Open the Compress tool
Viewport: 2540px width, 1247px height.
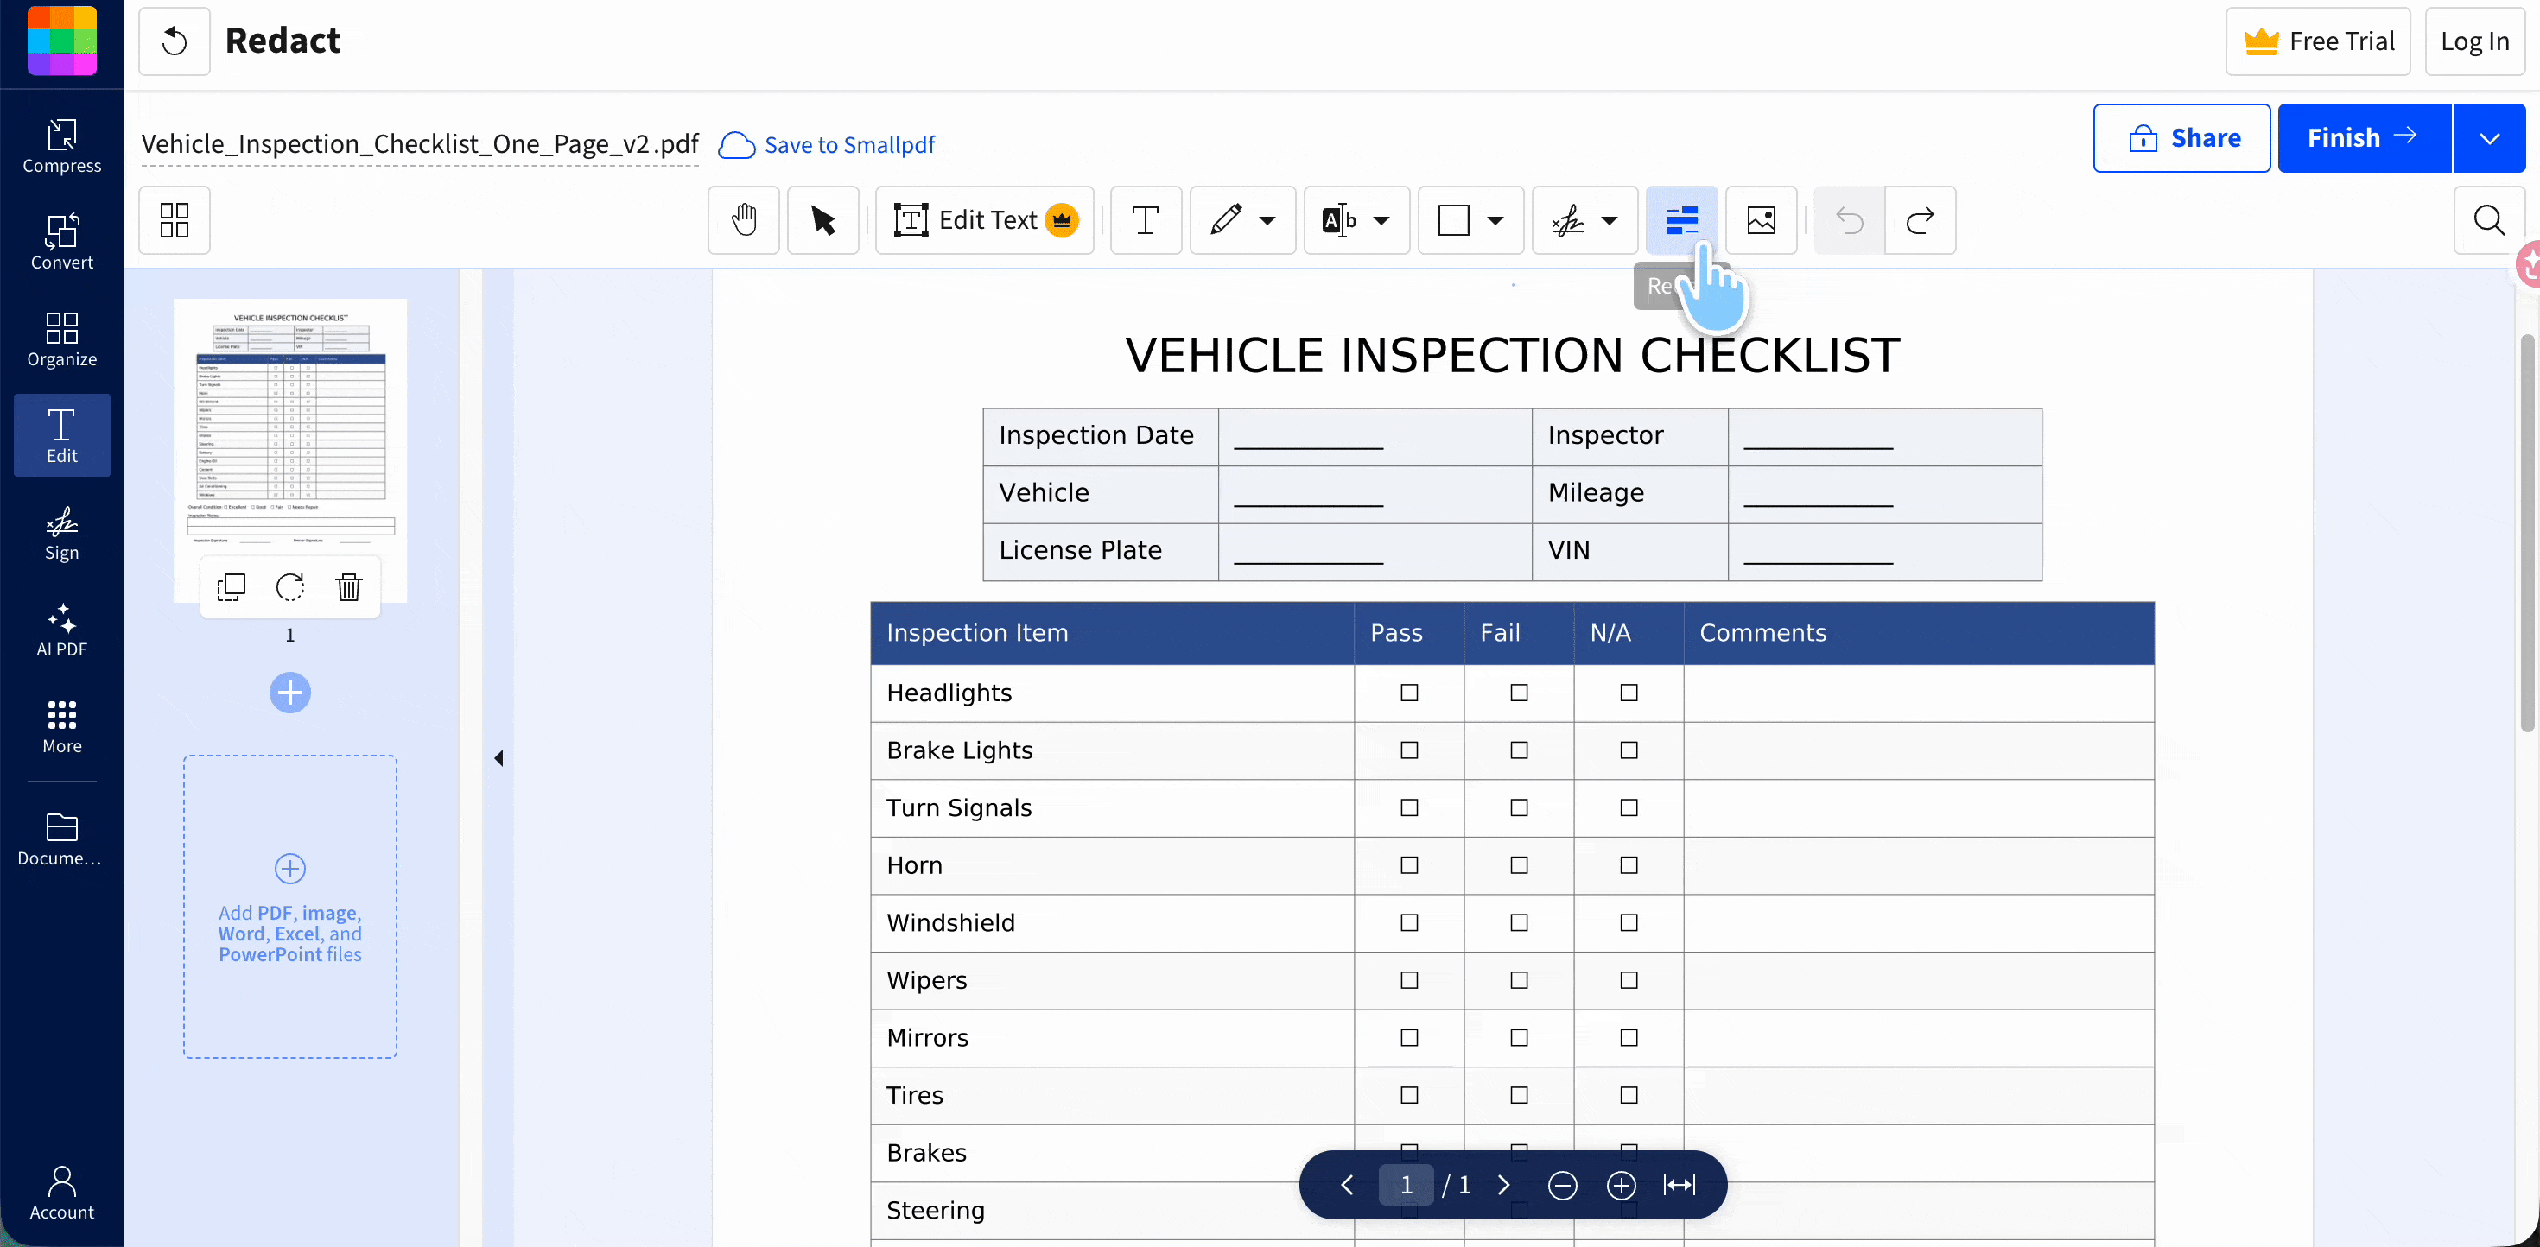[62, 146]
